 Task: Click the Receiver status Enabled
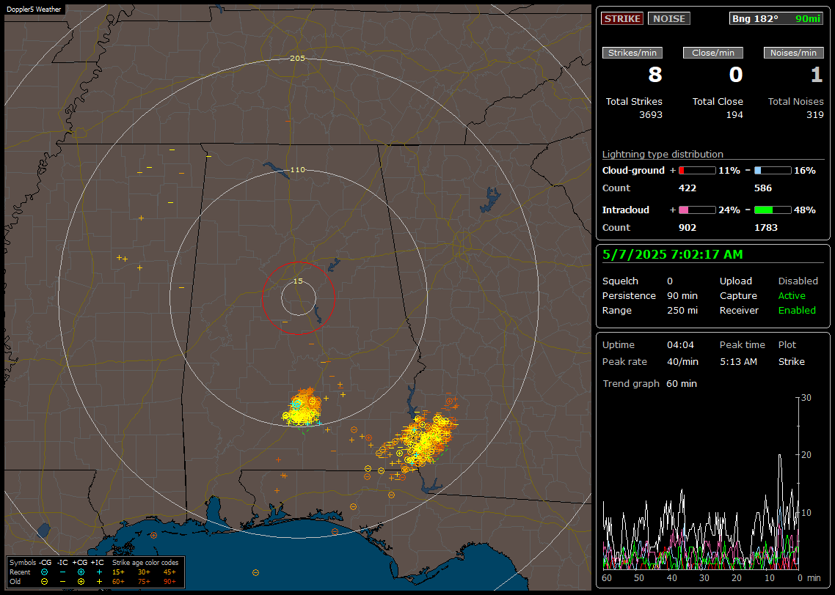pyautogui.click(x=797, y=311)
